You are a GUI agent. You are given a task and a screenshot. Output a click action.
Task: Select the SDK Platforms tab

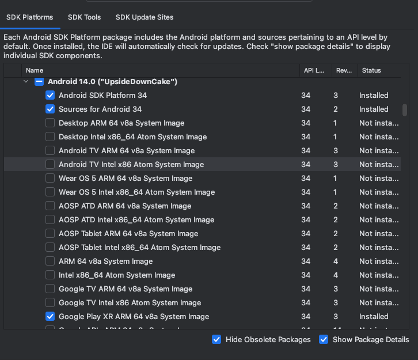click(x=30, y=17)
